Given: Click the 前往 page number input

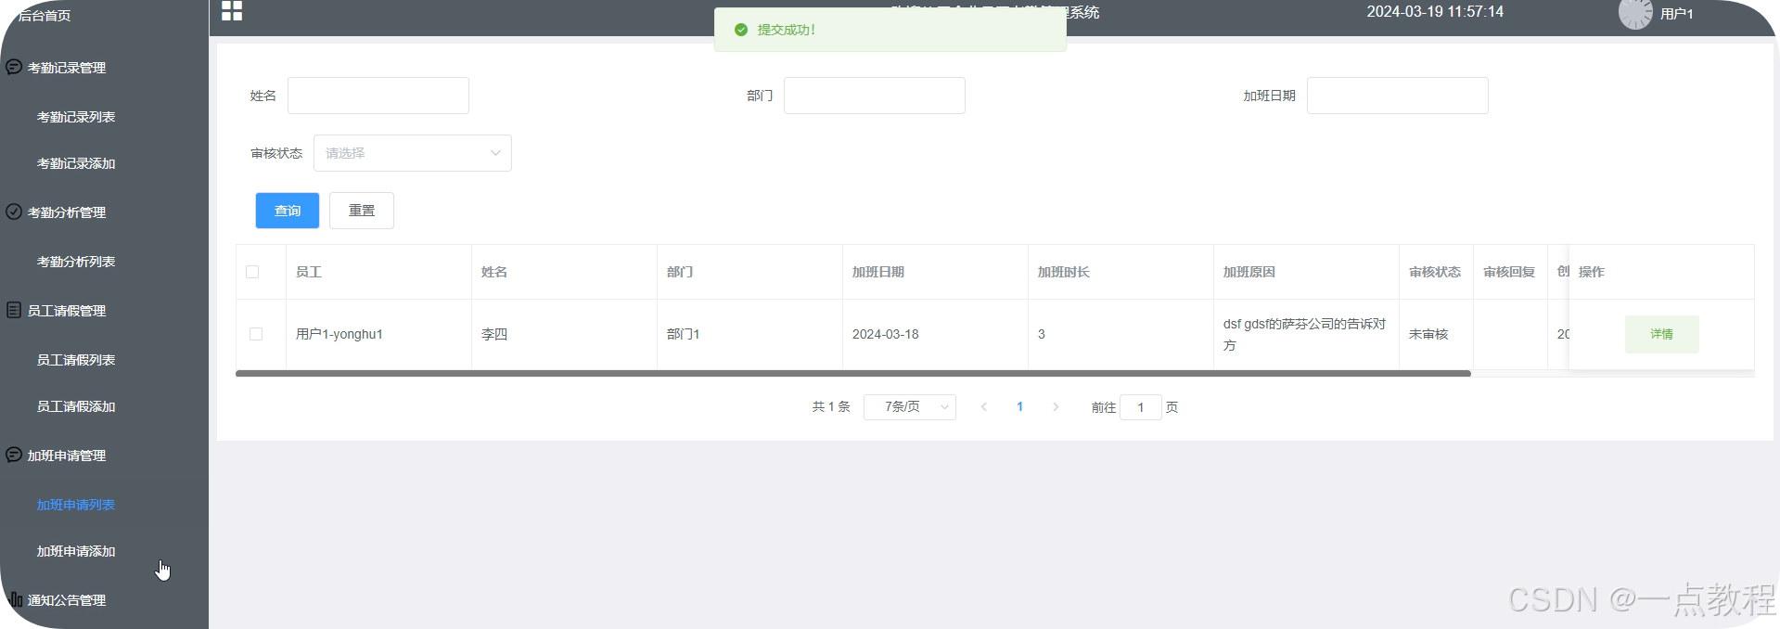Looking at the screenshot, I should click(x=1141, y=407).
